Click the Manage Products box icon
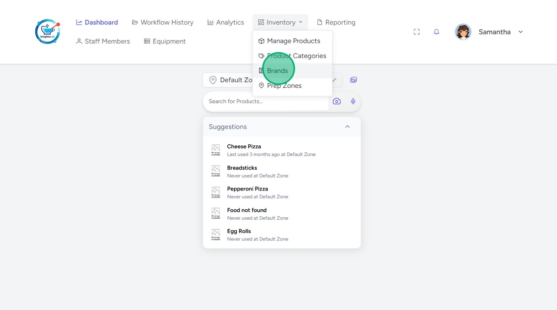The image size is (557, 310). (262, 41)
